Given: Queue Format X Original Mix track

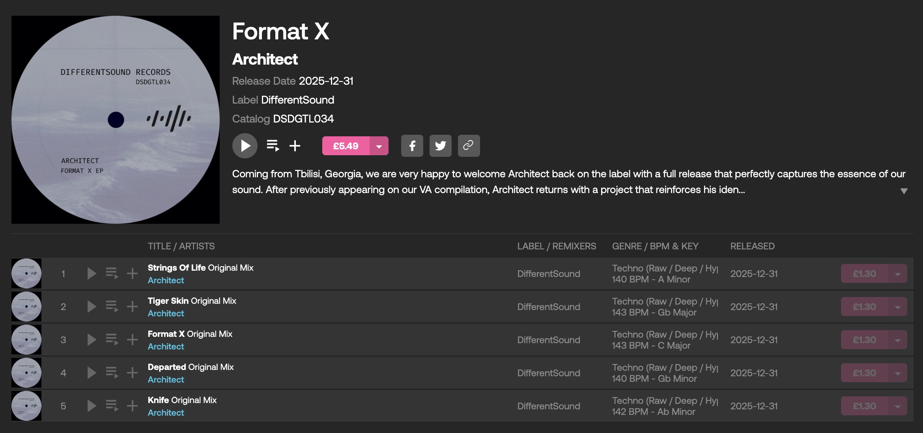Looking at the screenshot, I should point(112,340).
